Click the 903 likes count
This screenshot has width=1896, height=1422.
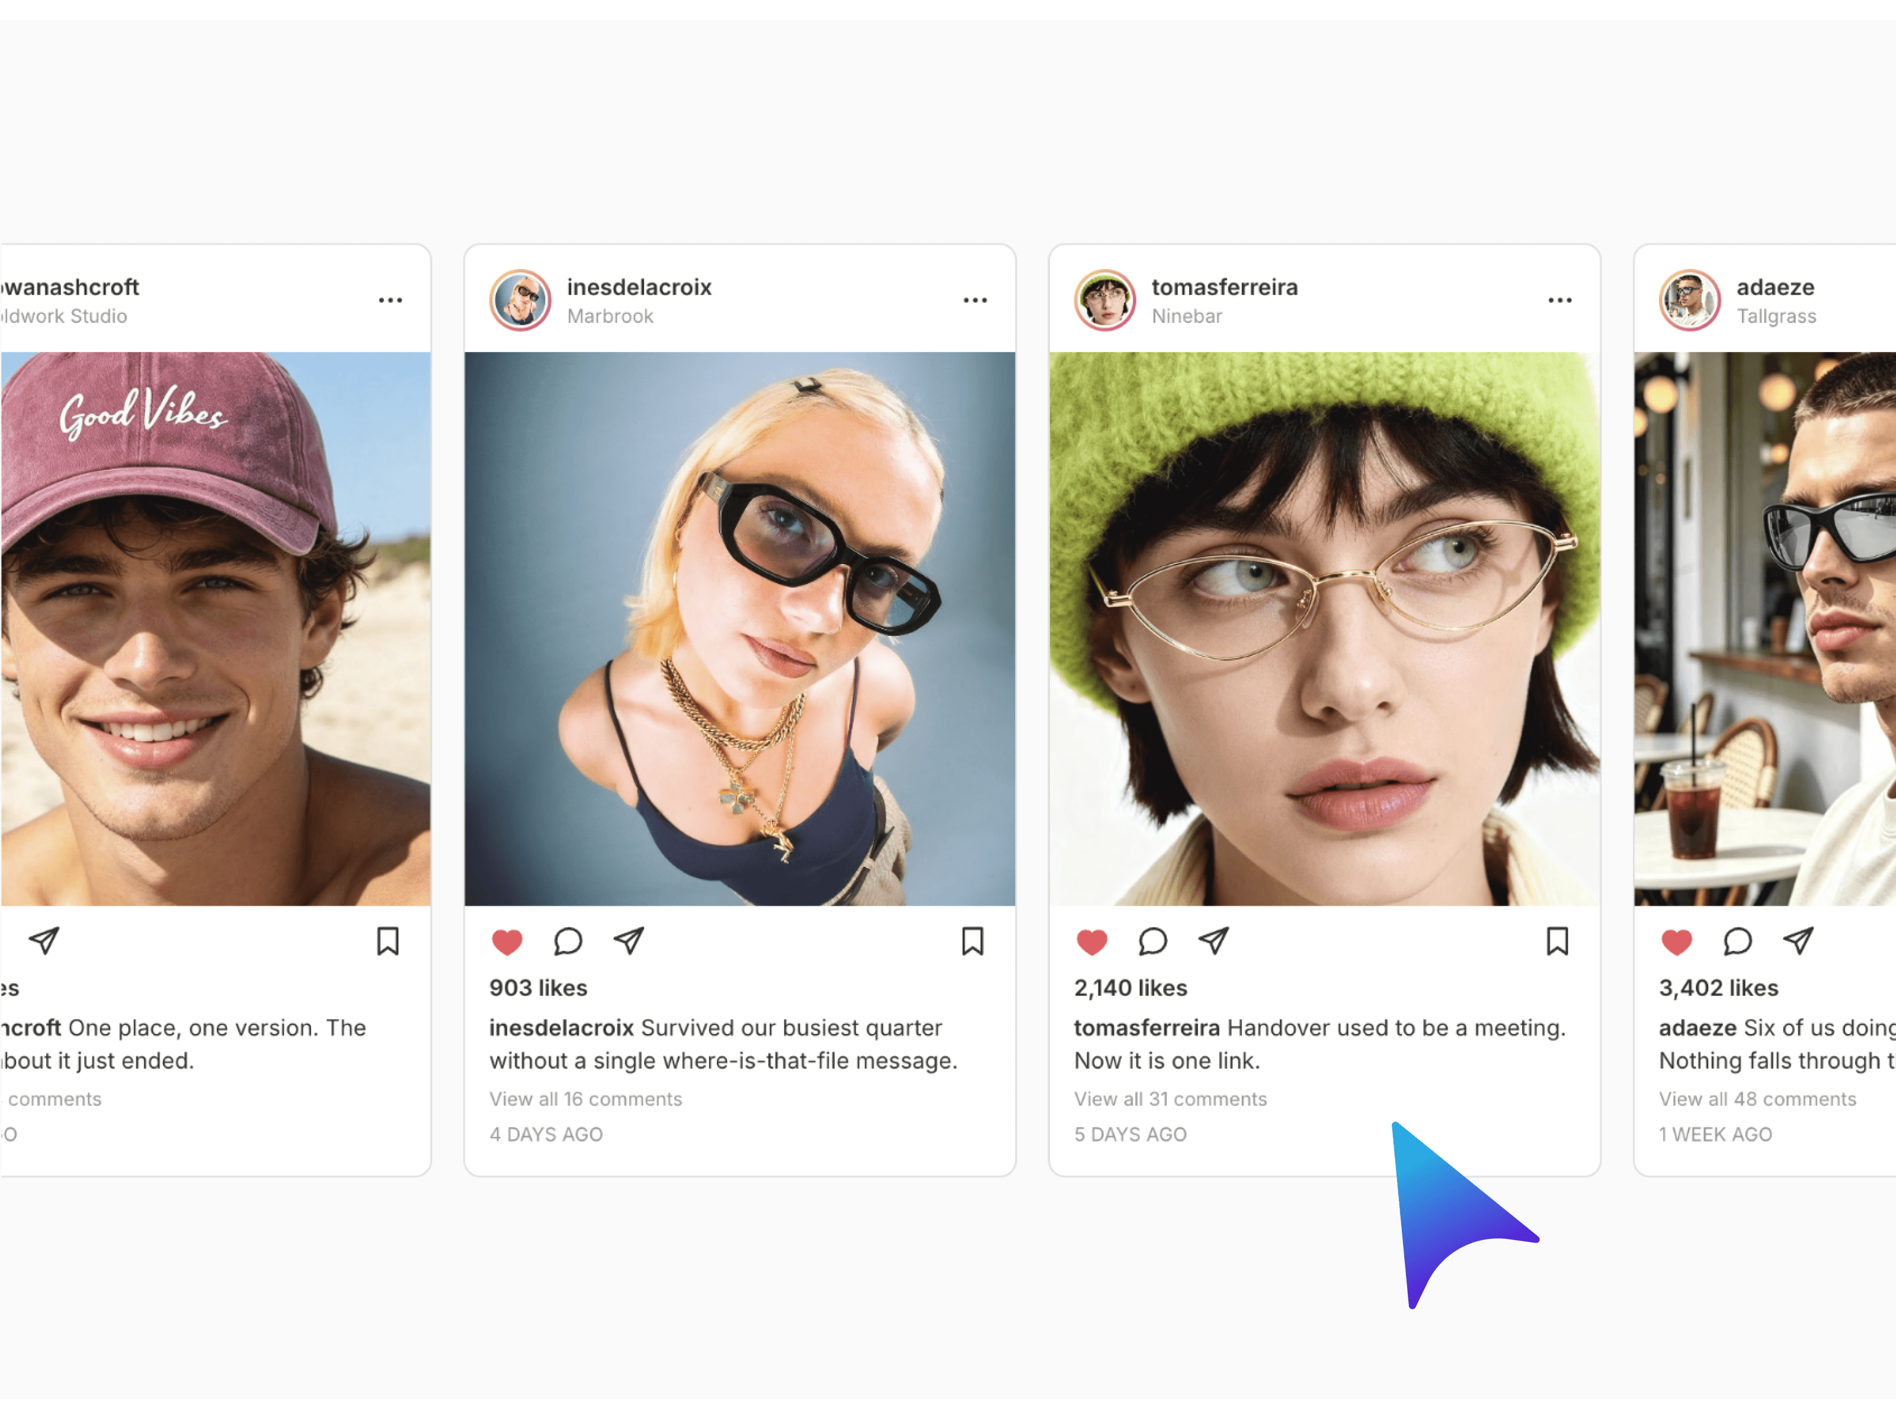tap(538, 988)
